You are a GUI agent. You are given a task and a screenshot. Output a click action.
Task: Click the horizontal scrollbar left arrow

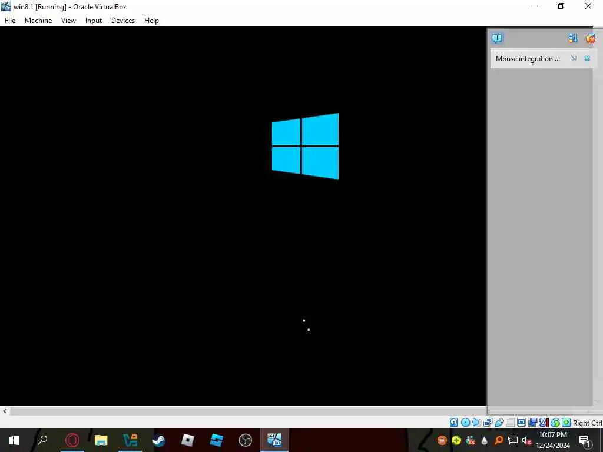point(5,411)
